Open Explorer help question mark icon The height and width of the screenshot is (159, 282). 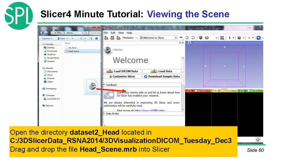coord(97,39)
